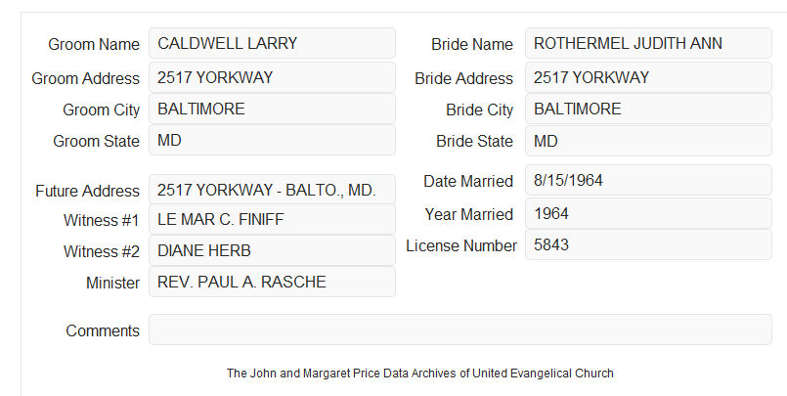Click the Bride Name label
Screen dimensions: 787x396
(x=472, y=44)
